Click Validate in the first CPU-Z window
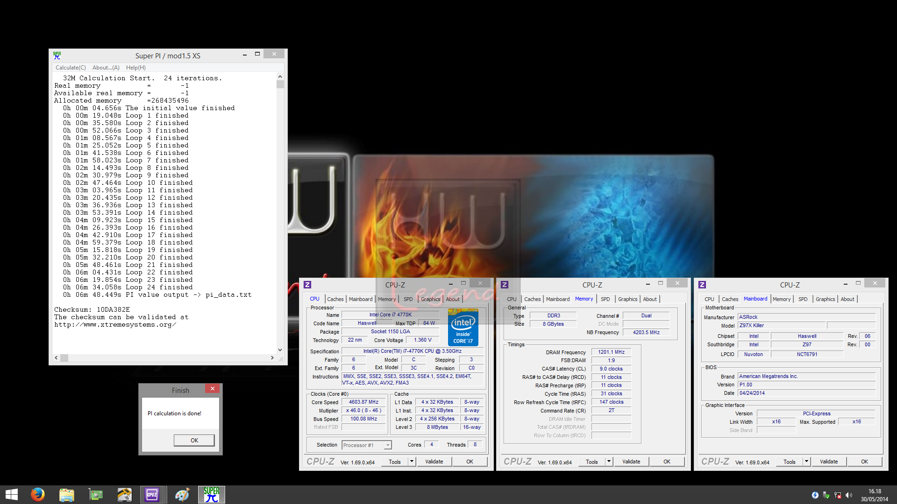This screenshot has width=897, height=504. click(x=434, y=462)
